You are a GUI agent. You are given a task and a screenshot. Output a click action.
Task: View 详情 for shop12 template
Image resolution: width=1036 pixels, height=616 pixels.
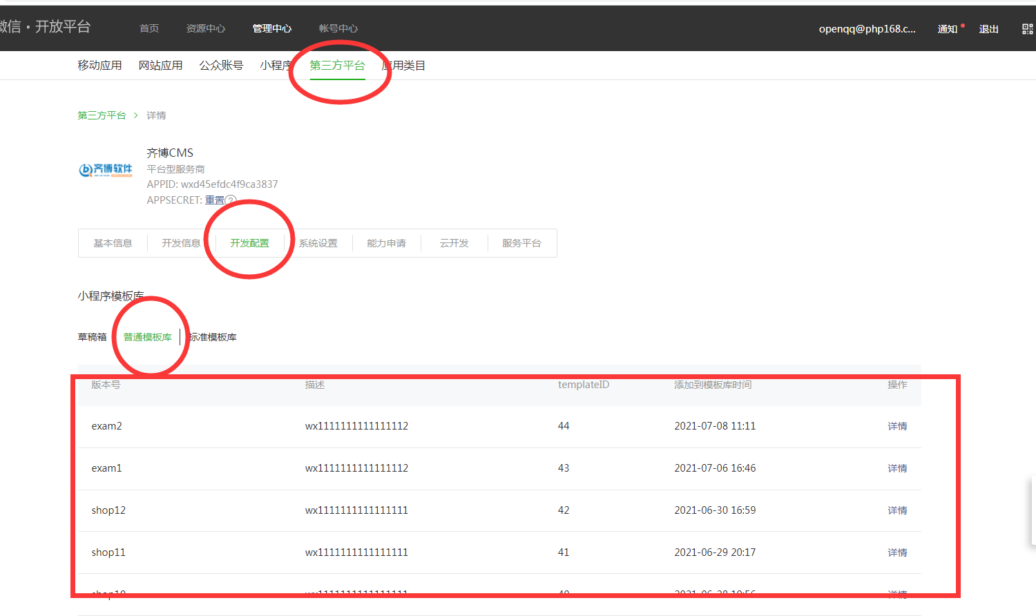pos(897,510)
